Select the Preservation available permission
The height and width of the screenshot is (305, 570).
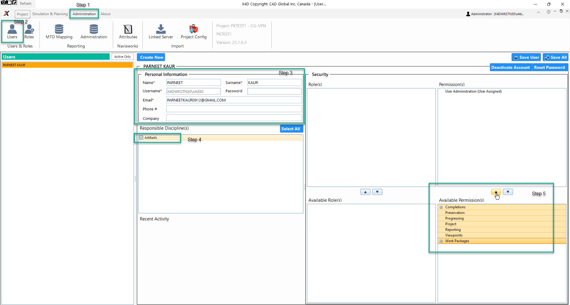tap(502, 213)
